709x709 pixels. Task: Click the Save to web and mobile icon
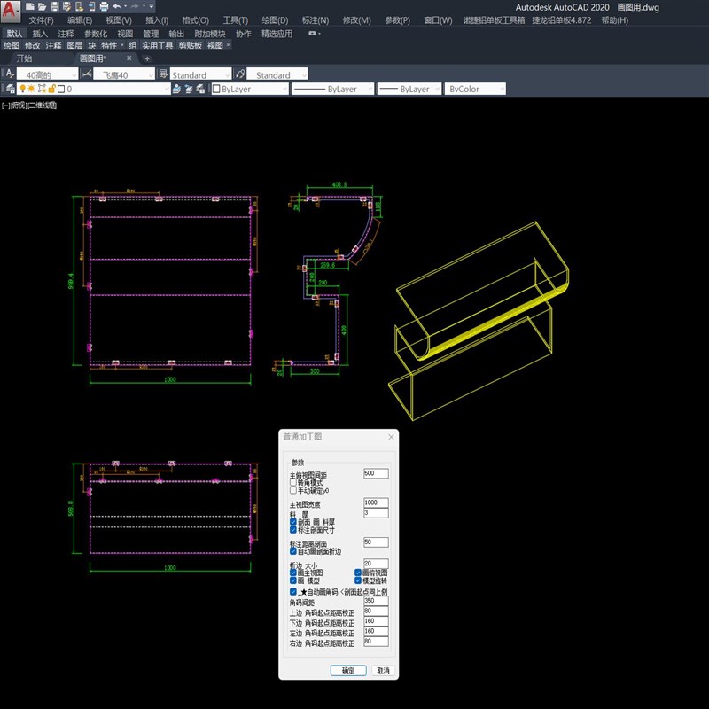click(91, 7)
